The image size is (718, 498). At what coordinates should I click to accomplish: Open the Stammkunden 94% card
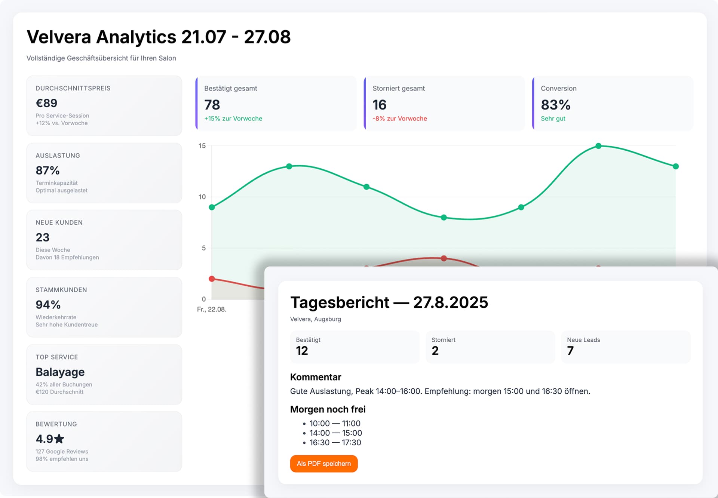pyautogui.click(x=104, y=307)
